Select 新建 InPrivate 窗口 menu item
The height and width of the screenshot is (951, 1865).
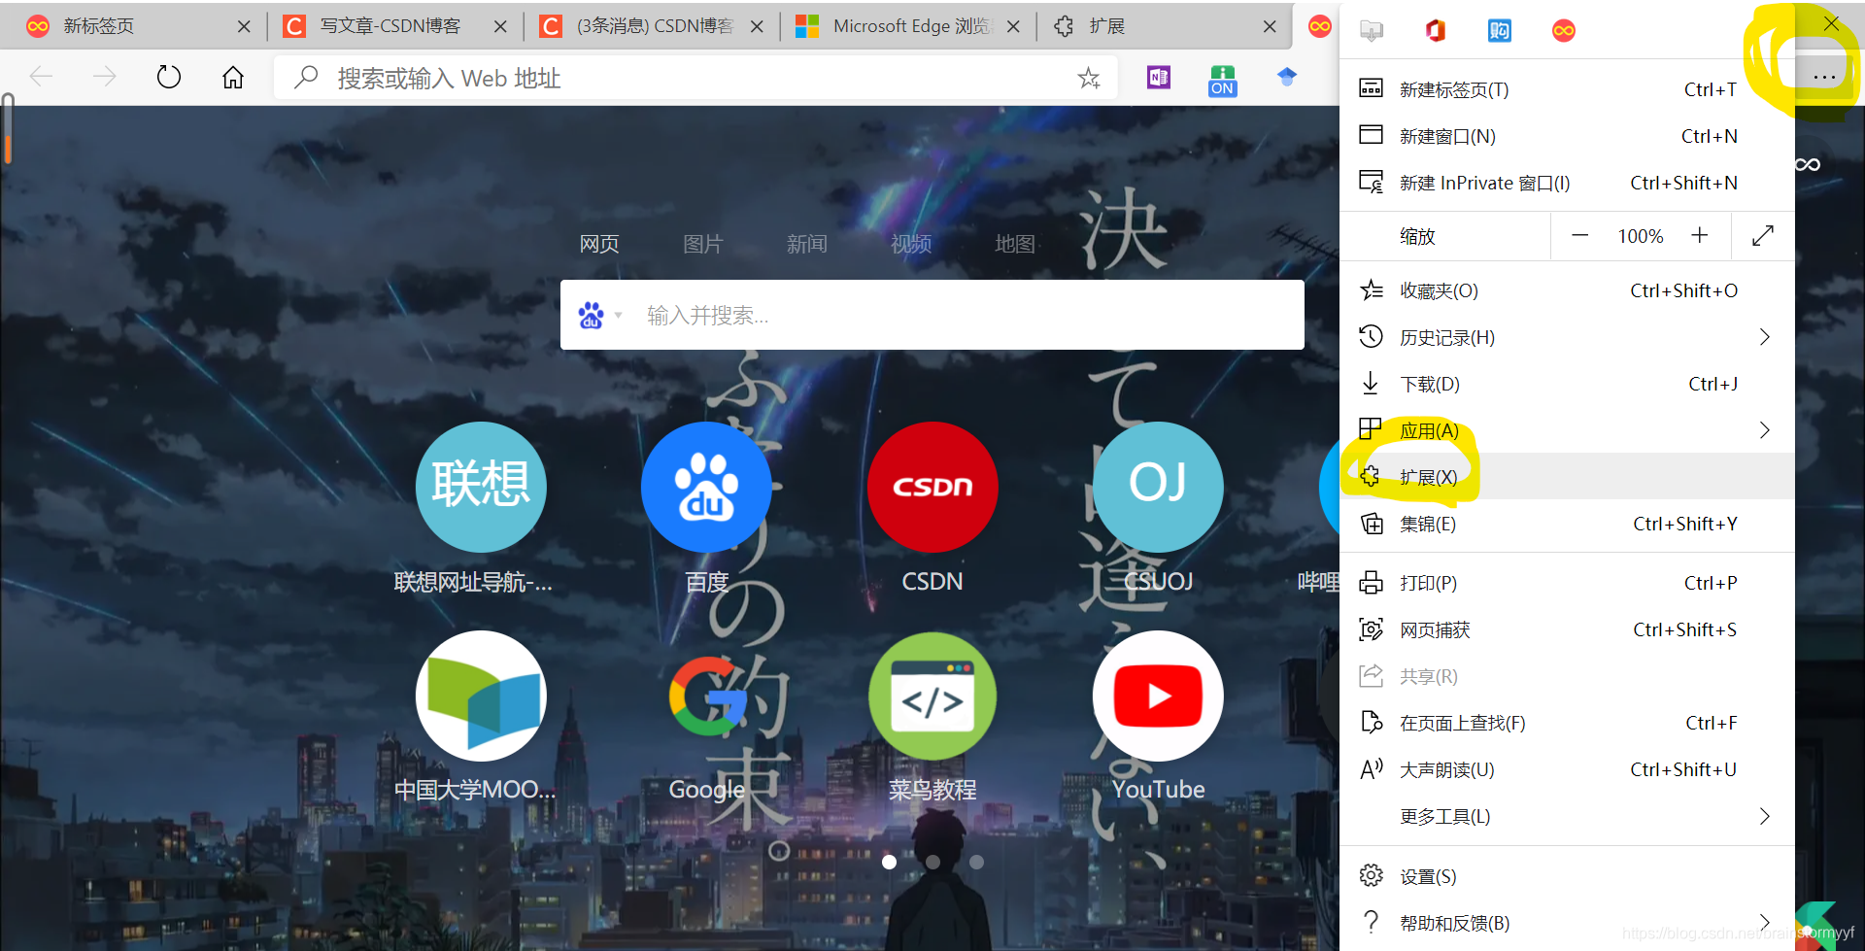(x=1567, y=183)
